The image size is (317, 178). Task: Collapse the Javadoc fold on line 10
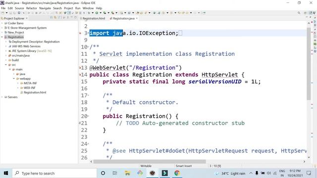[x=88, y=47]
